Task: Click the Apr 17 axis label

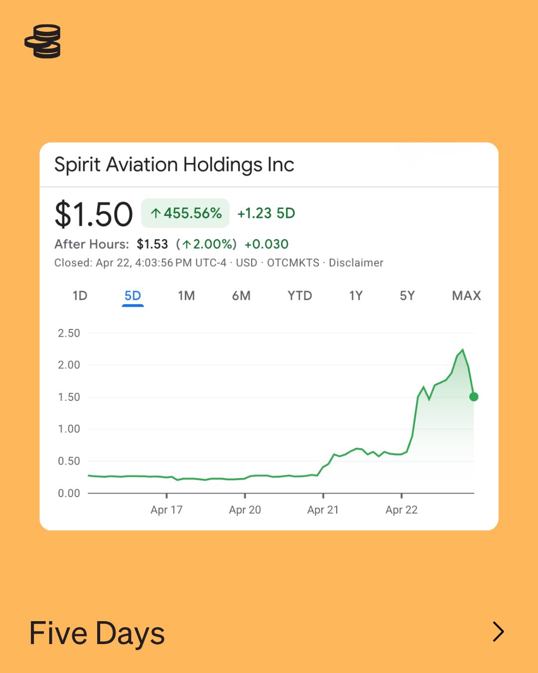Action: click(x=166, y=509)
